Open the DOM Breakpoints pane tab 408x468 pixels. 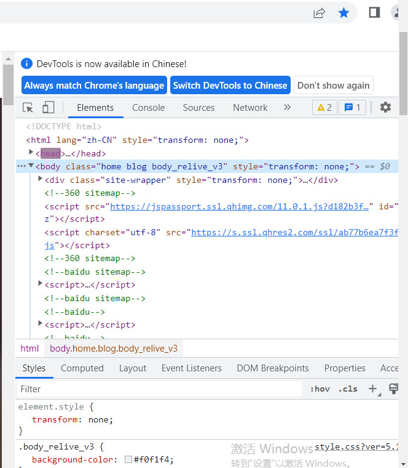tap(273, 368)
